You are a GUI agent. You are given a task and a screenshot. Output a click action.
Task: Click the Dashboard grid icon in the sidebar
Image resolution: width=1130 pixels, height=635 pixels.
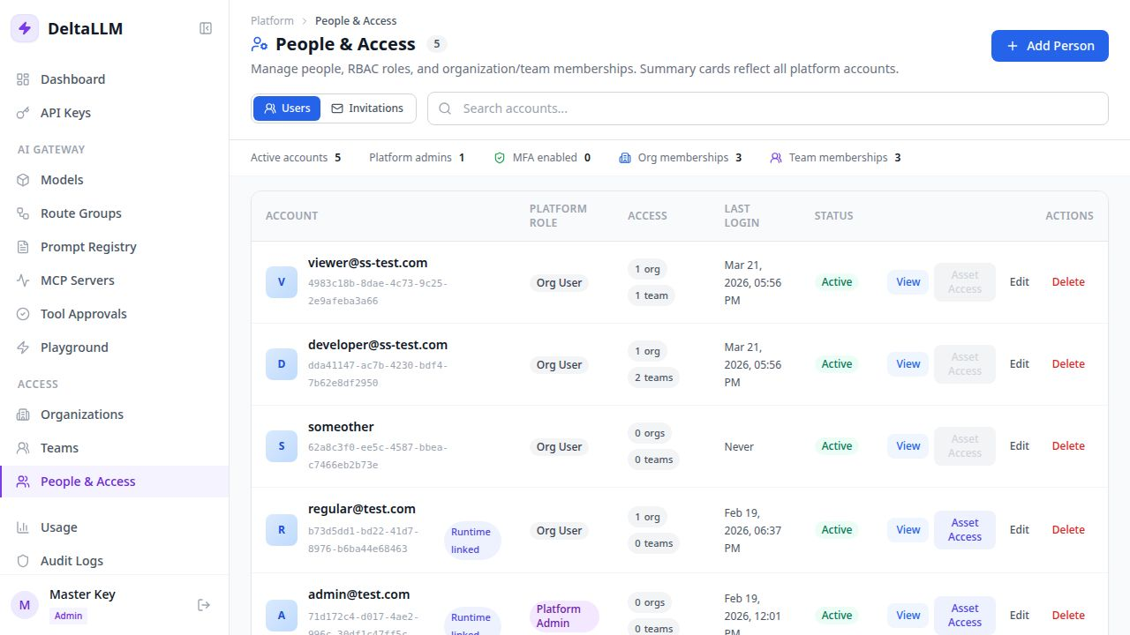coord(23,79)
